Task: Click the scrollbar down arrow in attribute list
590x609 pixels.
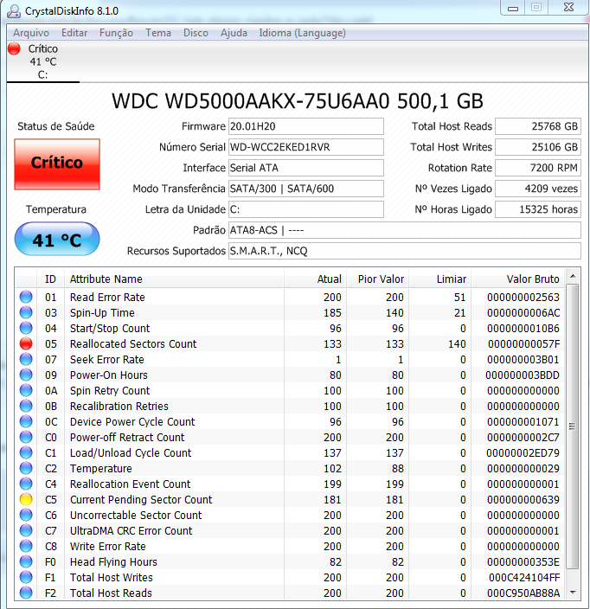Action: tap(572, 593)
